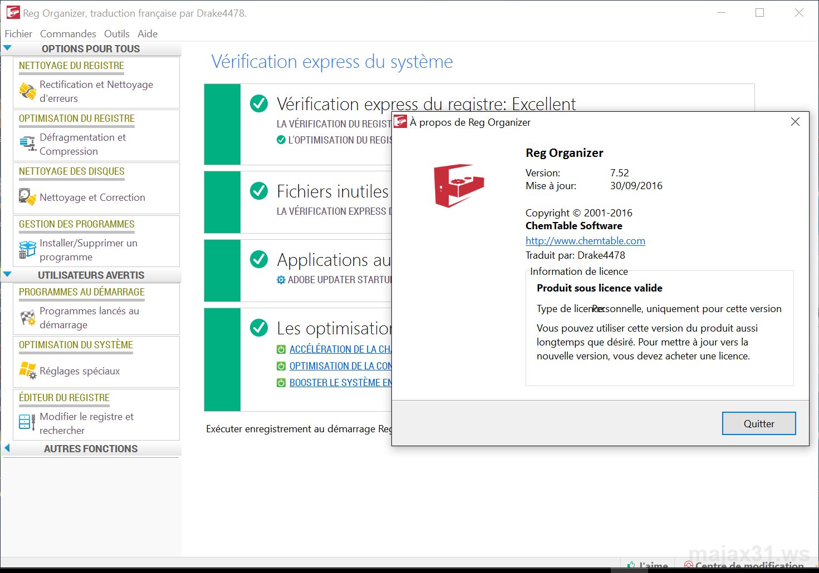Maximize the Reg Organizer main window
819x573 pixels.
(x=759, y=12)
